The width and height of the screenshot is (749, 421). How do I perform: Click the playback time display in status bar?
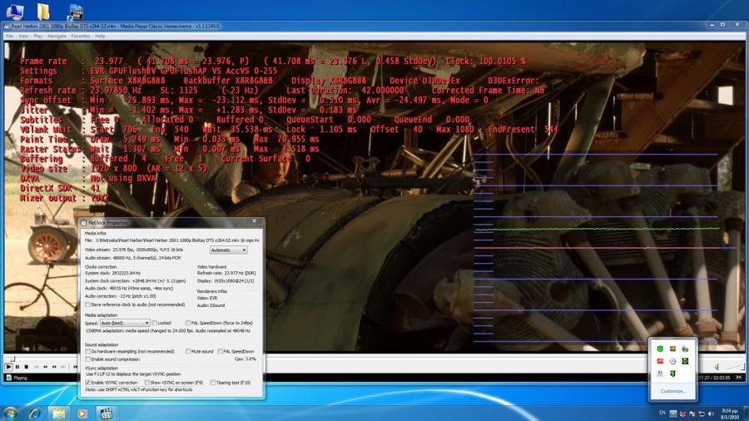[x=714, y=378]
